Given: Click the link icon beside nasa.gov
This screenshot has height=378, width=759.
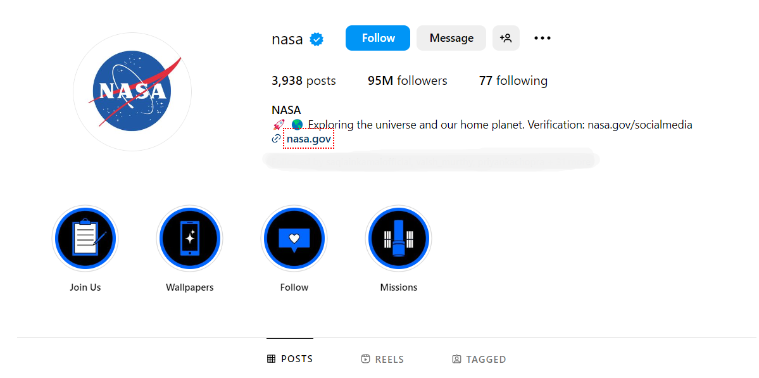Looking at the screenshot, I should [275, 138].
